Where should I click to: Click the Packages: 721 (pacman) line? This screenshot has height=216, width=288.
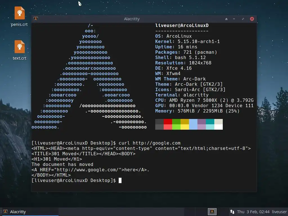coord(186,52)
